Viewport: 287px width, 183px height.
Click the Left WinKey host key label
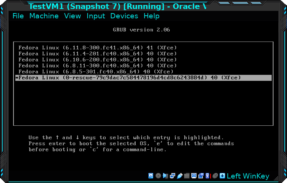(x=248, y=176)
